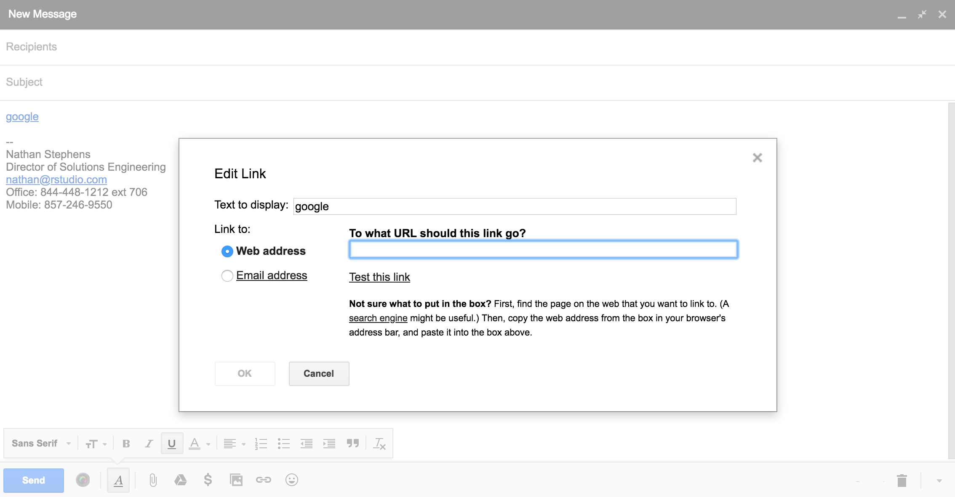Open the Test this link hyperlink
This screenshot has width=955, height=497.
click(x=379, y=277)
